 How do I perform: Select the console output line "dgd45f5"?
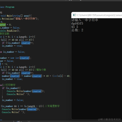77,23
